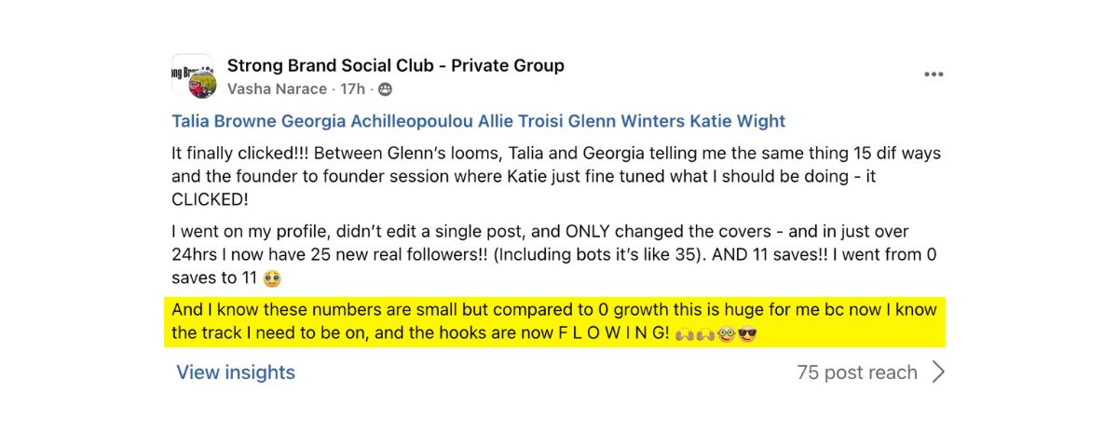Click the pleading face emoji after 'saves to 11'

coord(272,278)
